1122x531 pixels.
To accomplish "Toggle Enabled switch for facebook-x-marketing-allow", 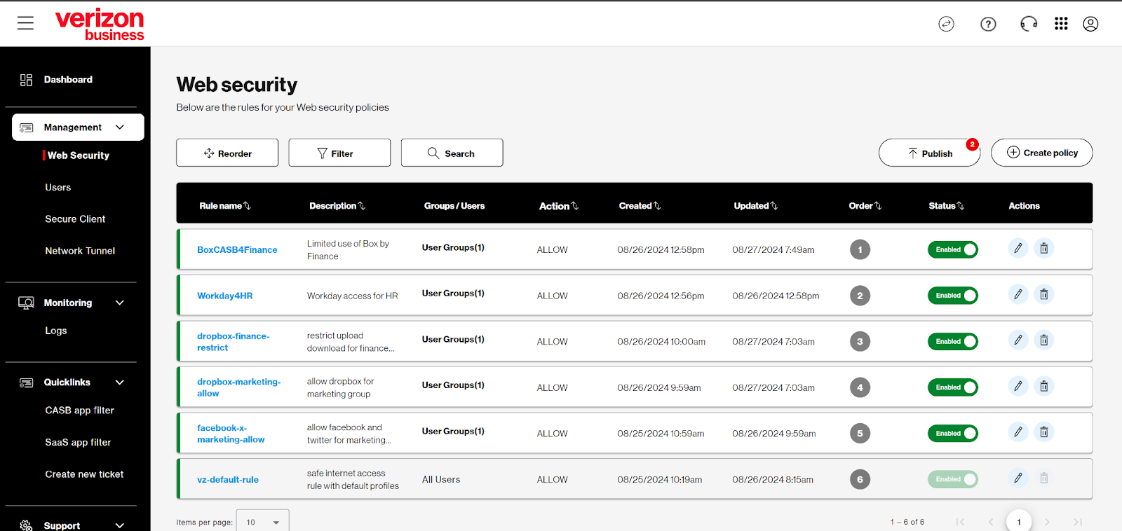I will [x=952, y=434].
